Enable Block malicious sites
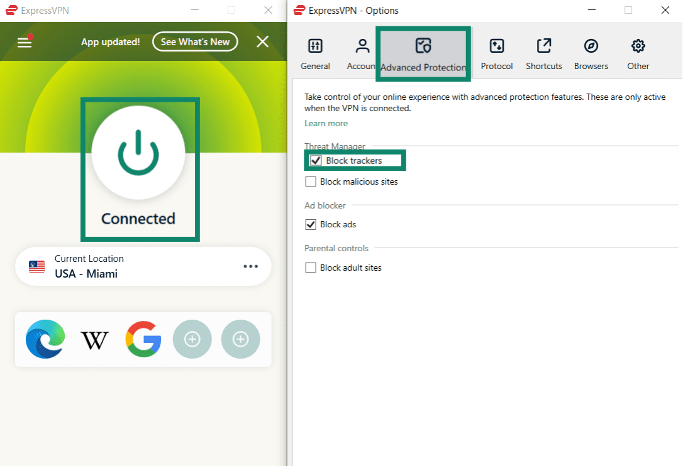683x466 pixels. pyautogui.click(x=311, y=182)
